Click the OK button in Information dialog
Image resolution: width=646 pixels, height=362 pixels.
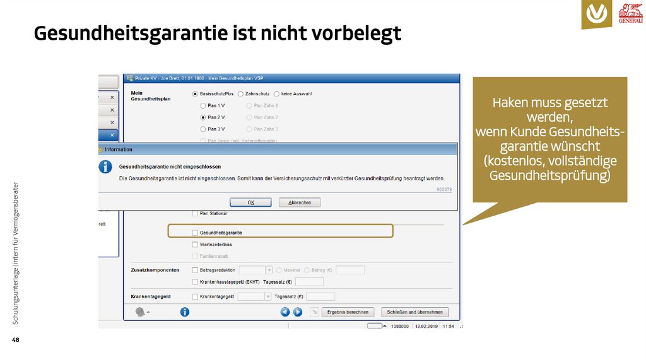tap(250, 202)
